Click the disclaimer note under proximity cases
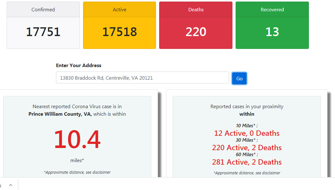Image resolution: width=335 pixels, height=190 pixels. tap(247, 173)
